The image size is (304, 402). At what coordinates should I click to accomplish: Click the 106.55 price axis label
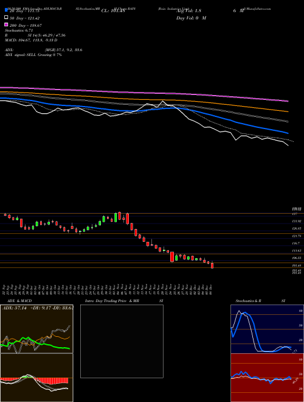297,258
